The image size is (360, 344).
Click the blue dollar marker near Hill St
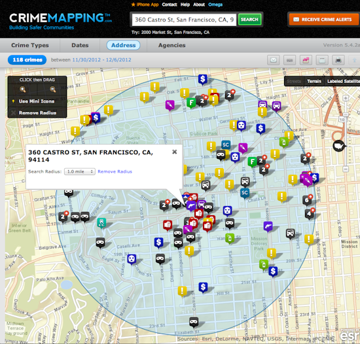pos(203,287)
